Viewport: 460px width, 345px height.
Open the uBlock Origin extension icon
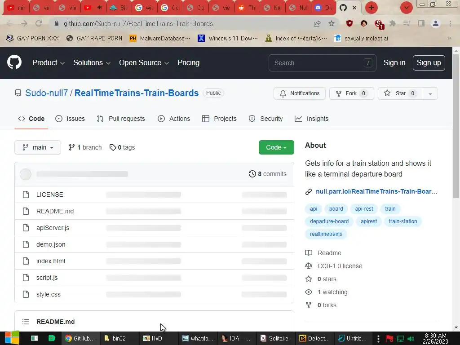(x=349, y=23)
